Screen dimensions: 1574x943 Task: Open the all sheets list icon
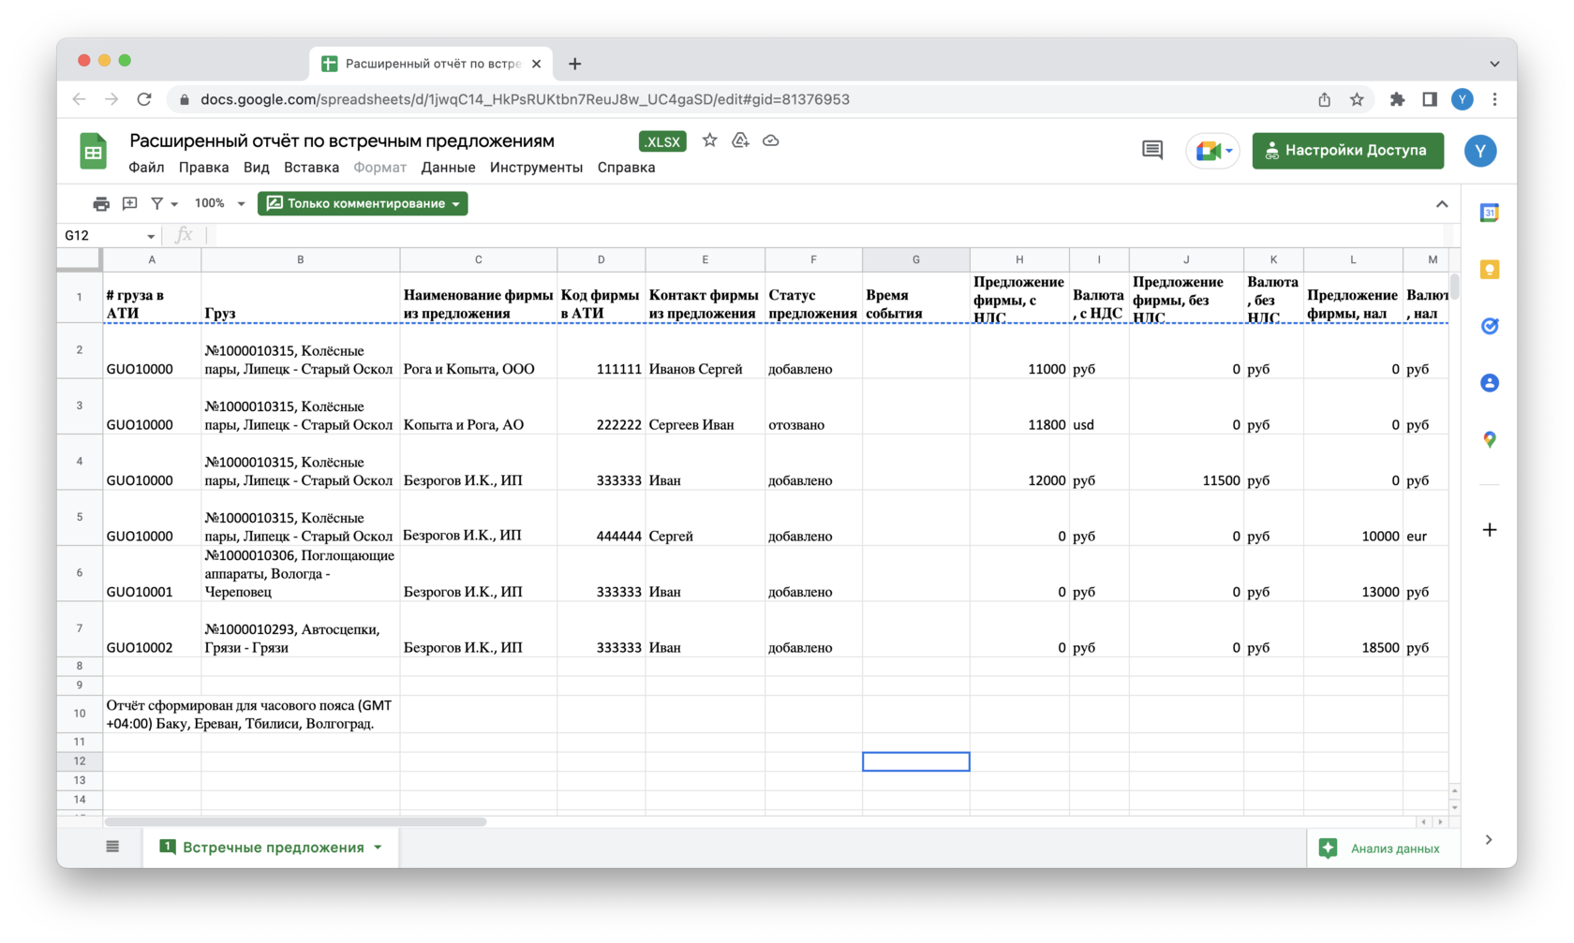[x=112, y=847]
